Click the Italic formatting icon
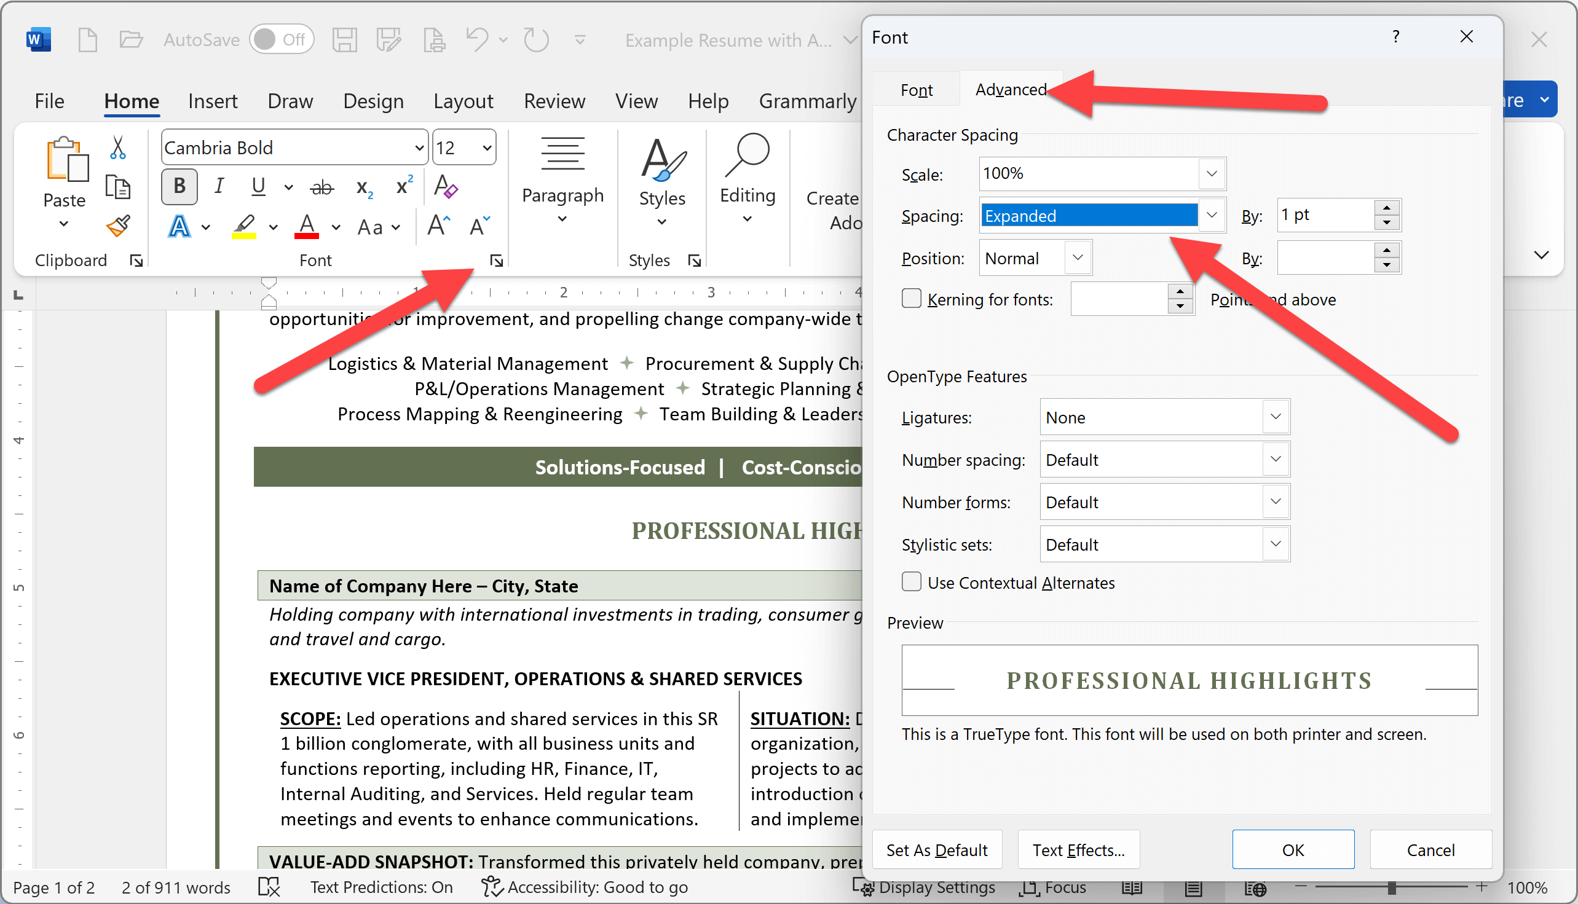The width and height of the screenshot is (1578, 904). pos(219,186)
